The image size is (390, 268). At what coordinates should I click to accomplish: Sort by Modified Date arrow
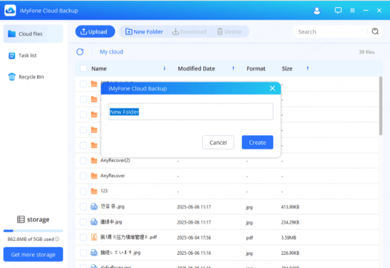click(233, 68)
